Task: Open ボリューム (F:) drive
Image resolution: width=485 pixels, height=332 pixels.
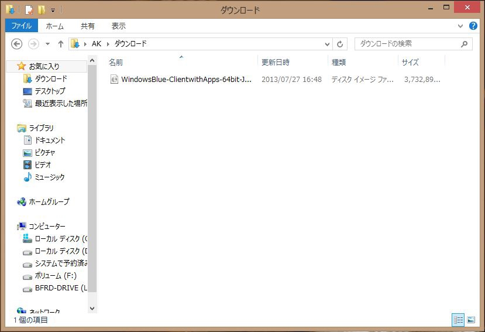Action: point(56,276)
